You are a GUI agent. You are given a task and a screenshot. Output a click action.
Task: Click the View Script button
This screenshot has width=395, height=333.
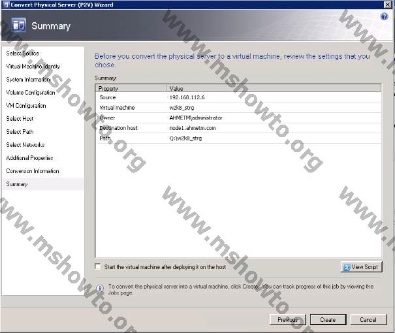pyautogui.click(x=361, y=267)
